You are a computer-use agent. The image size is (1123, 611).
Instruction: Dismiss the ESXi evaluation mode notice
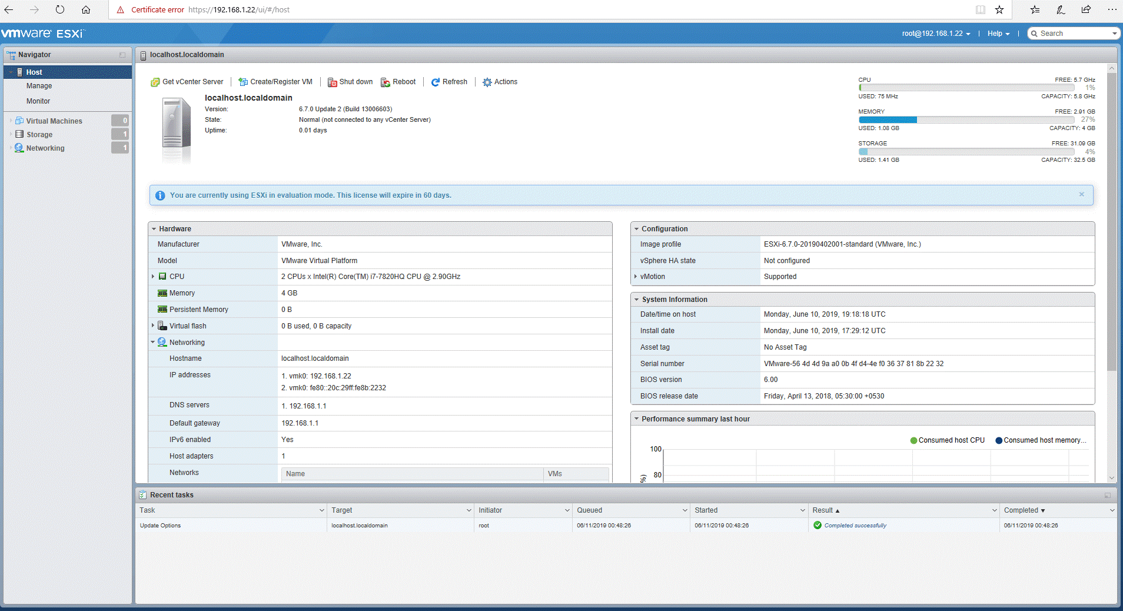click(1081, 194)
